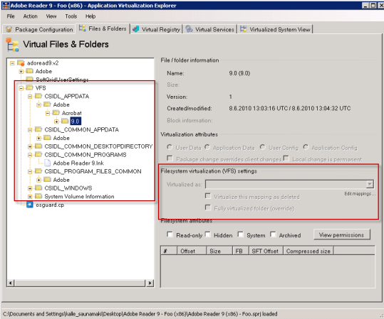
Task: Toggle the Archived attribute checkbox
Action: tap(273, 234)
